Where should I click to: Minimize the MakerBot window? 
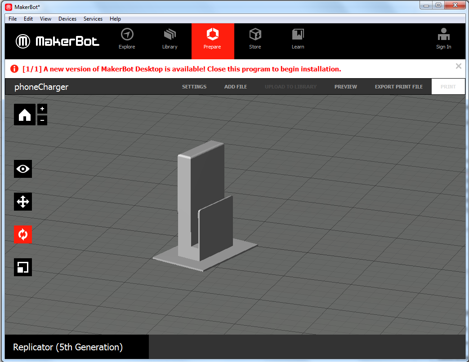[x=426, y=5]
